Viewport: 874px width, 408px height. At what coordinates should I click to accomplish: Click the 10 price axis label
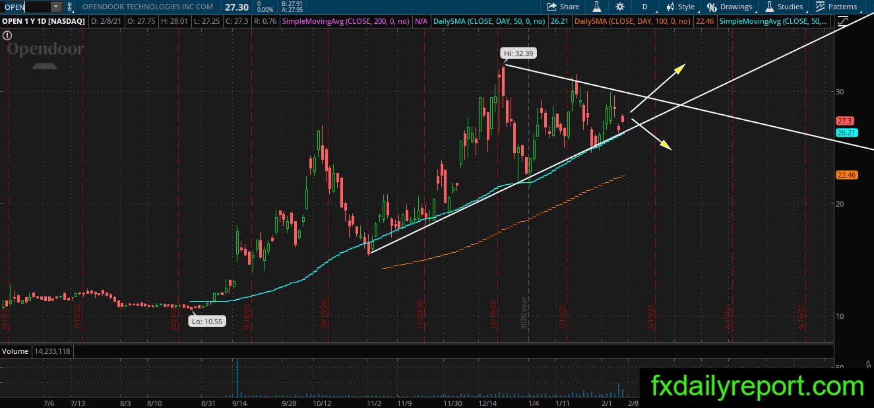840,316
